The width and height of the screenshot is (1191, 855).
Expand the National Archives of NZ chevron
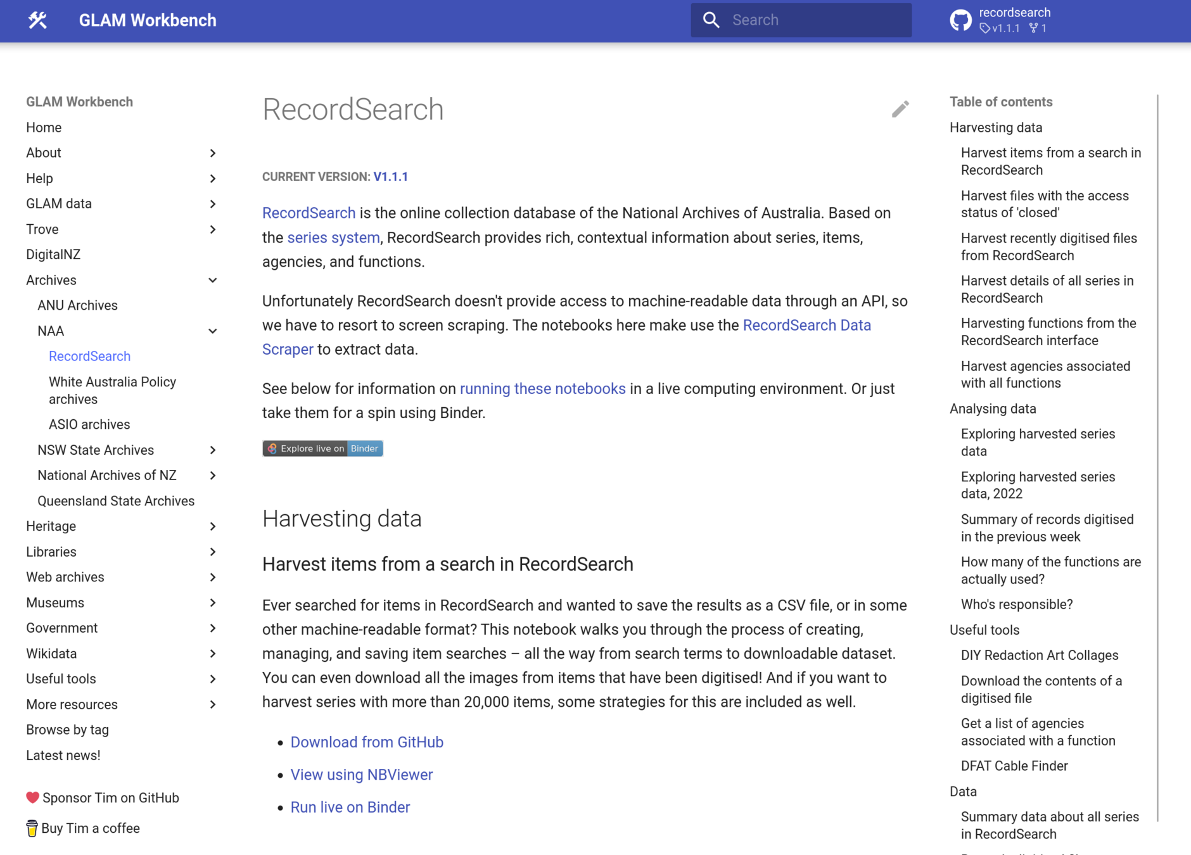click(x=213, y=476)
